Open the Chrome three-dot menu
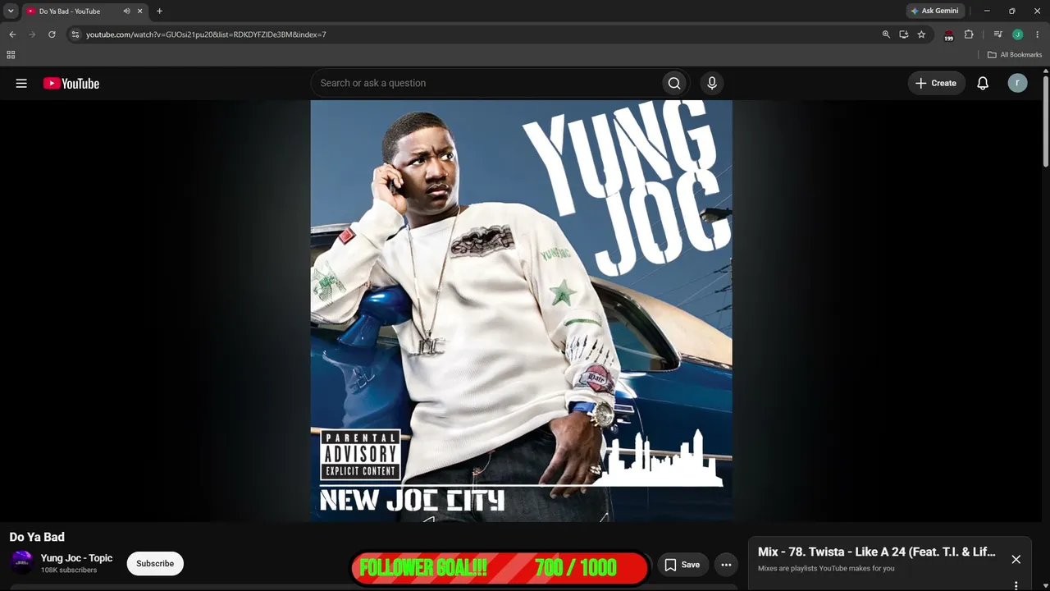 1036,34
